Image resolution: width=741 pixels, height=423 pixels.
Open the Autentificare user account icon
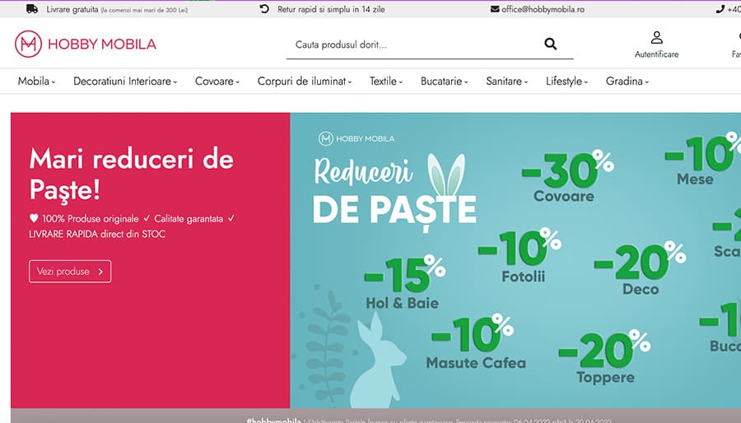click(656, 37)
